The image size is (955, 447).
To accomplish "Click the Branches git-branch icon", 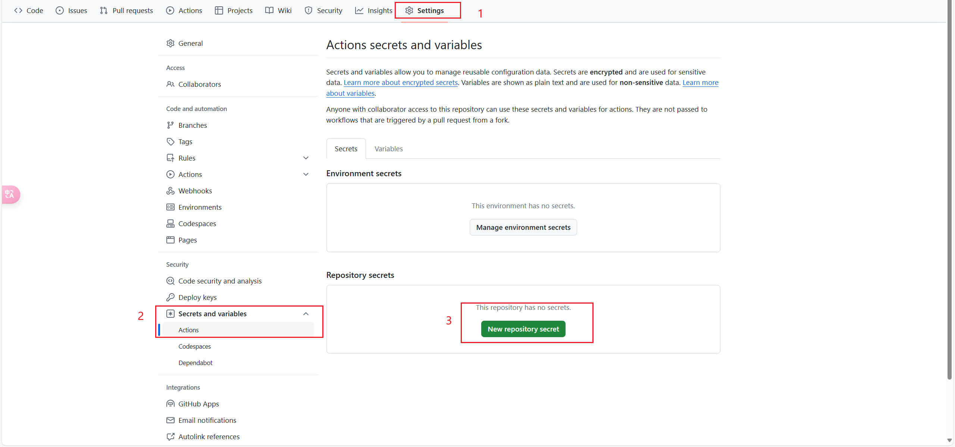I will pyautogui.click(x=170, y=125).
